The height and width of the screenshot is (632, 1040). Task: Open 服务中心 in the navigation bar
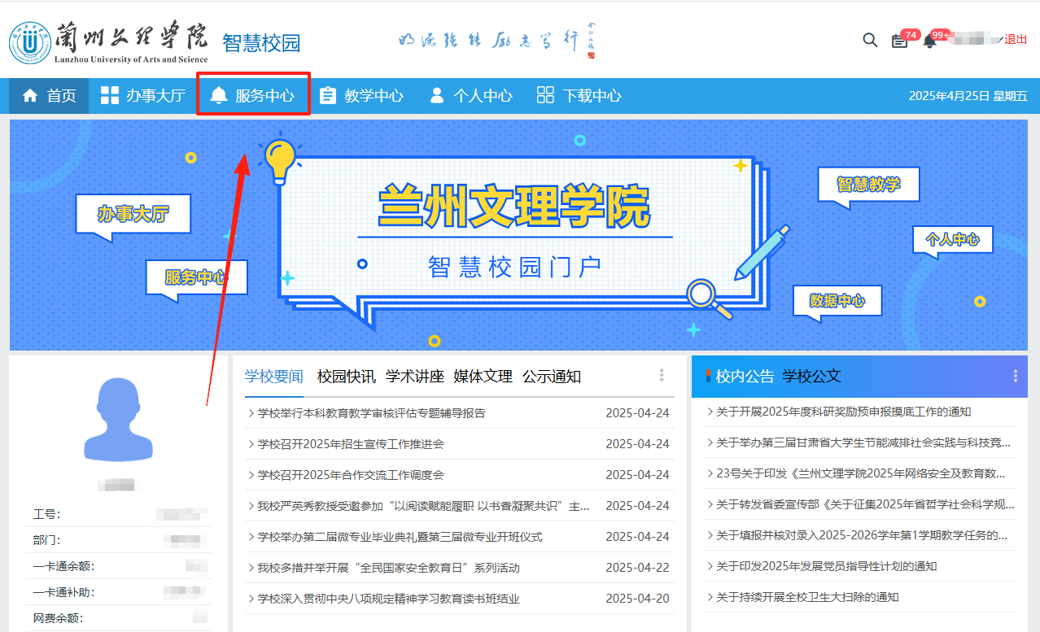tap(252, 95)
